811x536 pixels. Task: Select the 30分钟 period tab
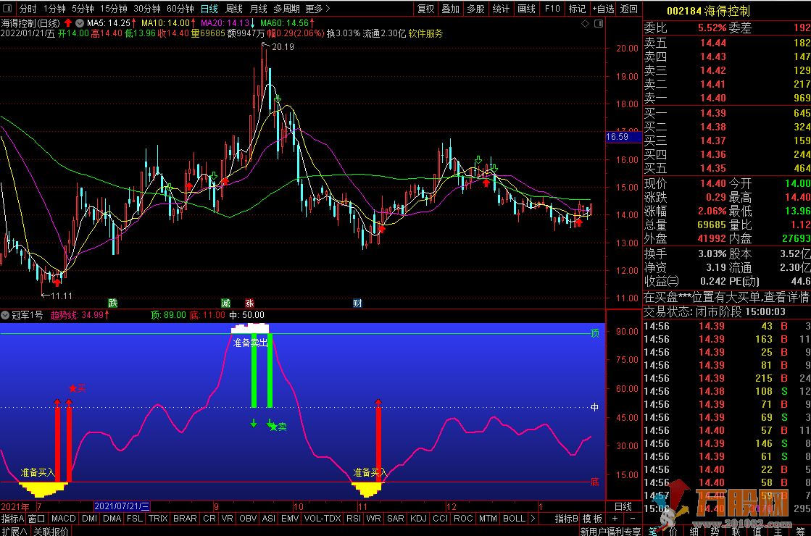click(x=147, y=9)
